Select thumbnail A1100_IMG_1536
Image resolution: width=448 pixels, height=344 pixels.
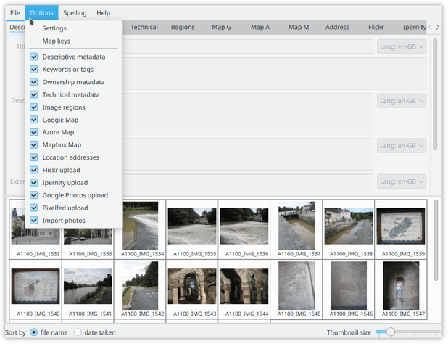point(244,229)
